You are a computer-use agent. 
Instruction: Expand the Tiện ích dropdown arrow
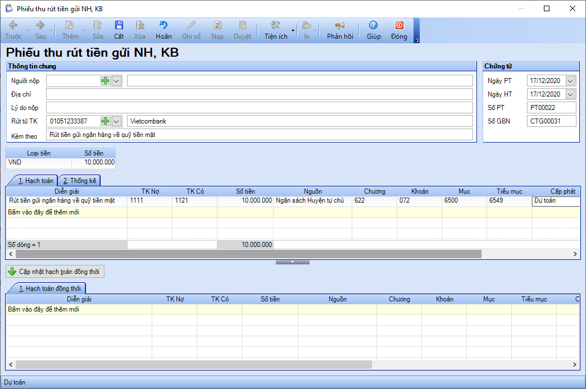click(293, 31)
